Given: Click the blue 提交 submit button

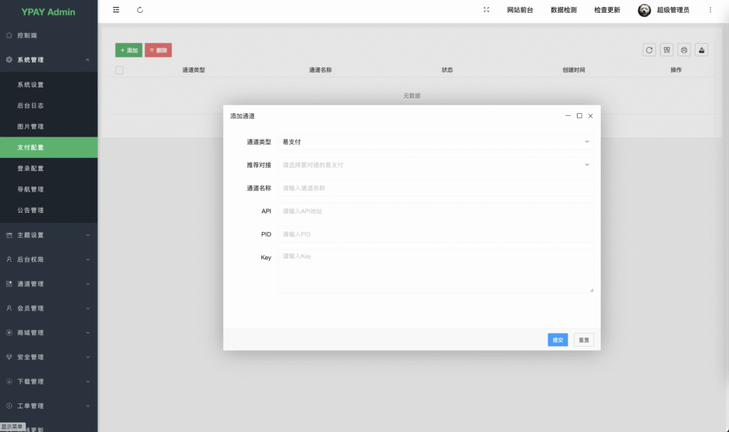Looking at the screenshot, I should (x=557, y=340).
